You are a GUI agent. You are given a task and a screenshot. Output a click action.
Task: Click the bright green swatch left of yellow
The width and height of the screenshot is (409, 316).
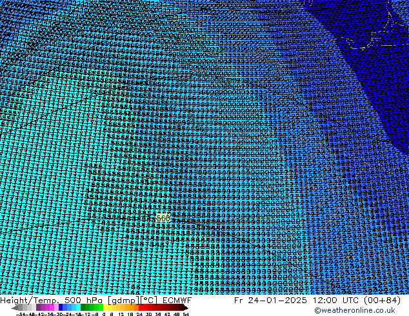pos(101,308)
